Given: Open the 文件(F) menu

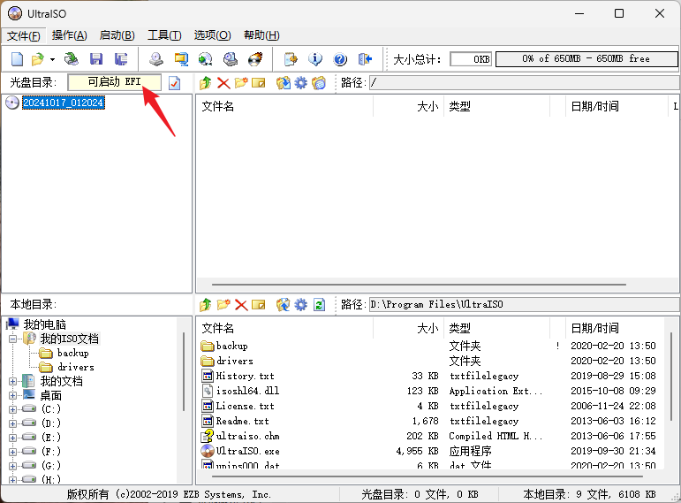Looking at the screenshot, I should (x=24, y=35).
